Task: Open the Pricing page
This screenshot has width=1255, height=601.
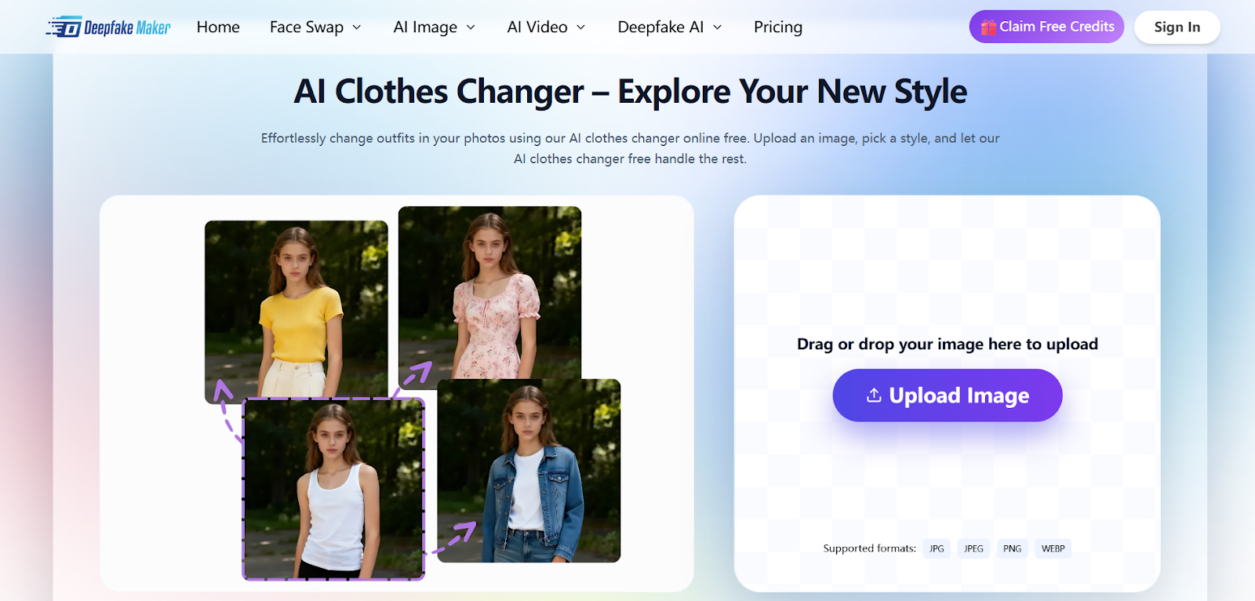Action: click(777, 27)
